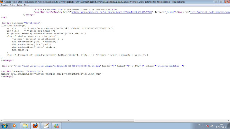Screen dimensions: 230x129
Task: Open the Editar menu
Action: tap(13, 5)
